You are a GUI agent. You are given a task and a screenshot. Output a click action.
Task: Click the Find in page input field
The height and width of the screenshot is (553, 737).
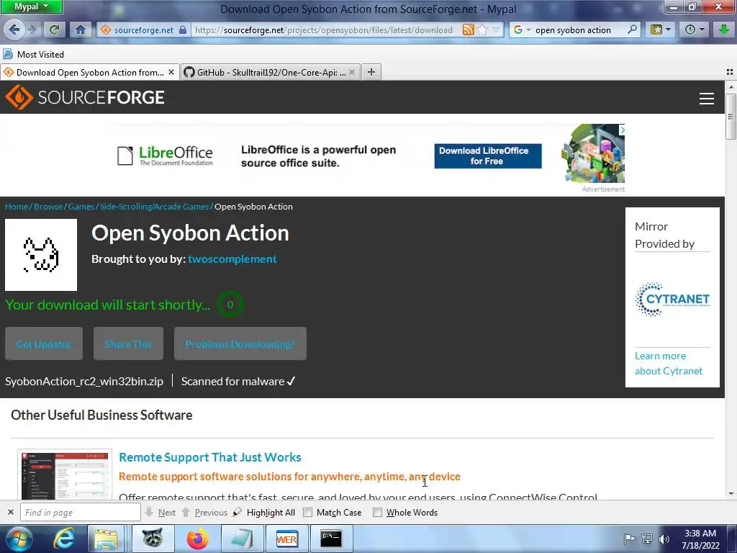click(81, 512)
